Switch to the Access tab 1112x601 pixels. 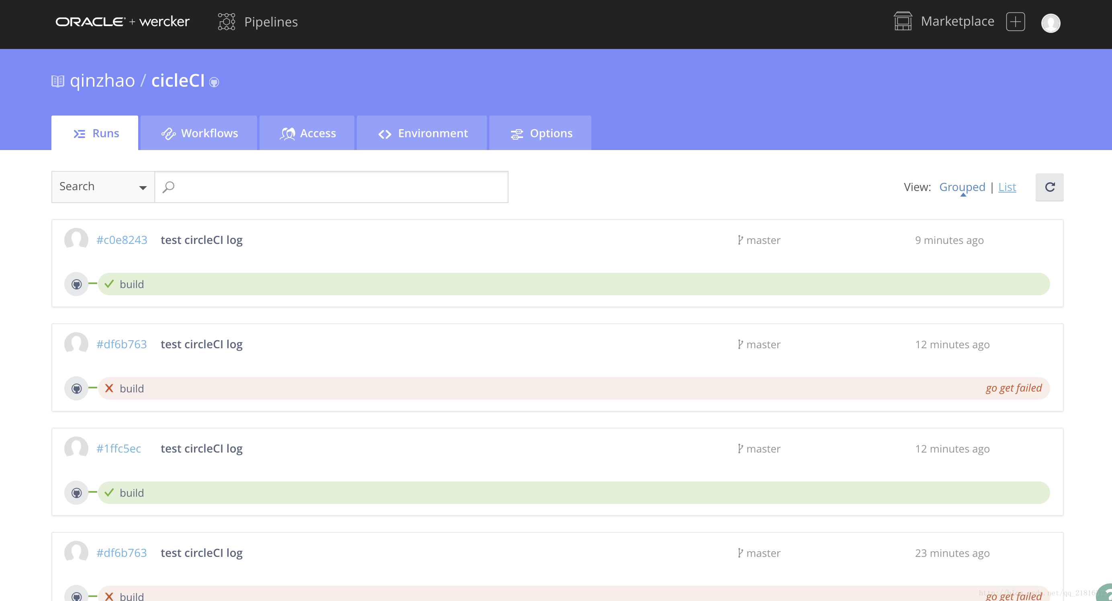[307, 133]
